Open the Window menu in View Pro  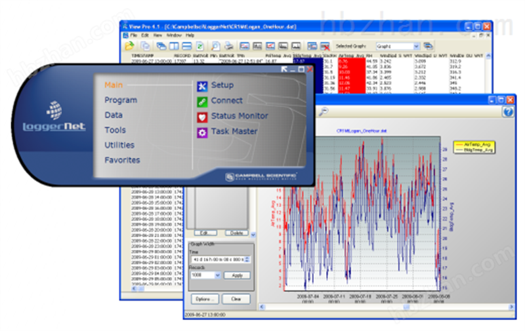coord(174,35)
